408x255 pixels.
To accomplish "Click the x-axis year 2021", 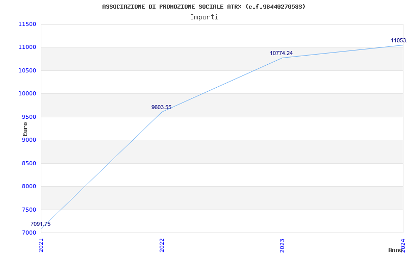I will [x=41, y=245].
